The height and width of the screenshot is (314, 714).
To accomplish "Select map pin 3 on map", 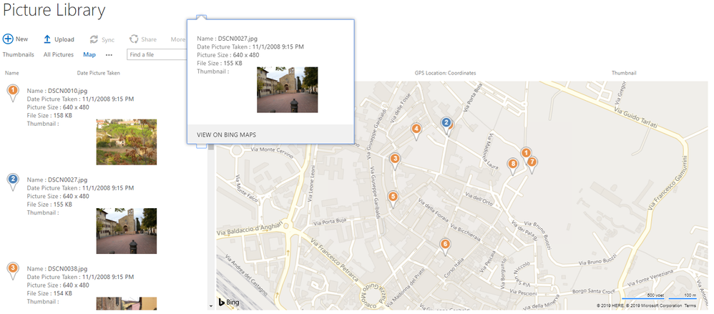I will [x=395, y=161].
